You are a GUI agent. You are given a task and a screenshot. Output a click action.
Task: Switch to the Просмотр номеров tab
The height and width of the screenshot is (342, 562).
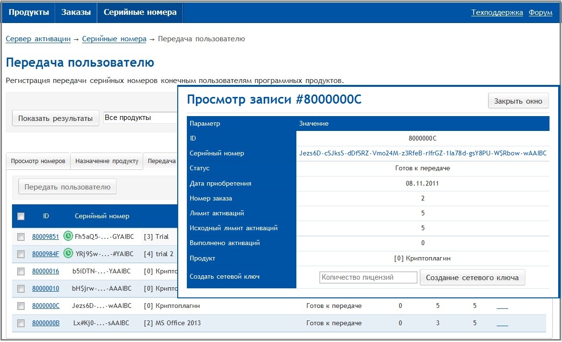pyautogui.click(x=38, y=162)
